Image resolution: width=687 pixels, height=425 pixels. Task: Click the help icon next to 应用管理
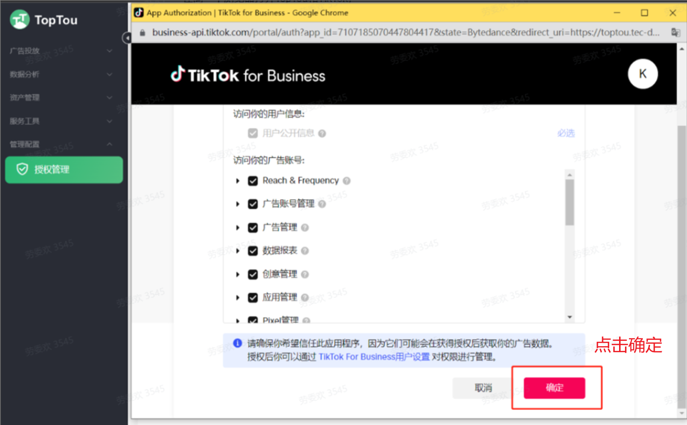(305, 298)
